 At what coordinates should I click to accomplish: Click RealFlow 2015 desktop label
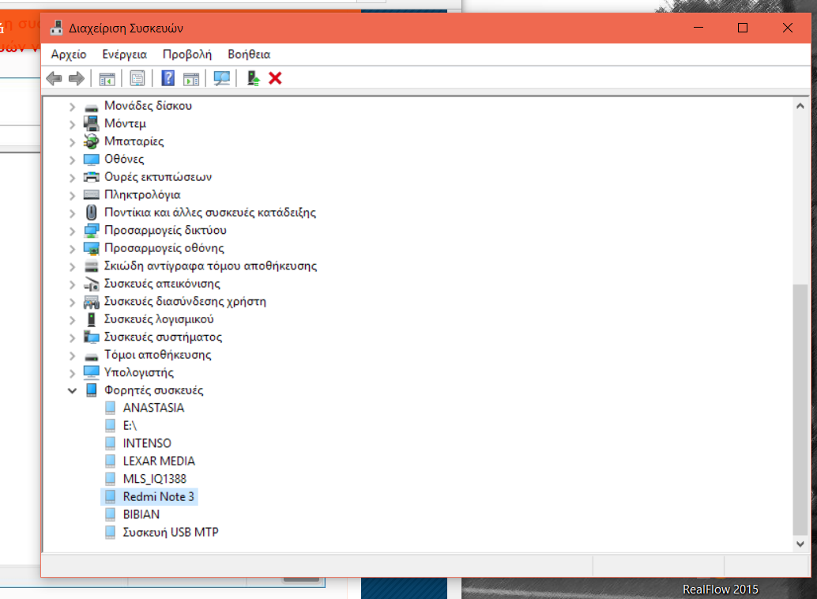pyautogui.click(x=720, y=590)
